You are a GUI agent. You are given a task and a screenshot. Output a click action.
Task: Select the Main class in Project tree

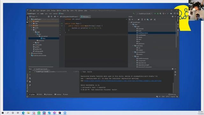coord(44,38)
